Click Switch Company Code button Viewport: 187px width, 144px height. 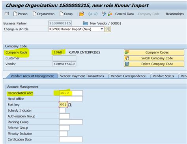pos(154,58)
